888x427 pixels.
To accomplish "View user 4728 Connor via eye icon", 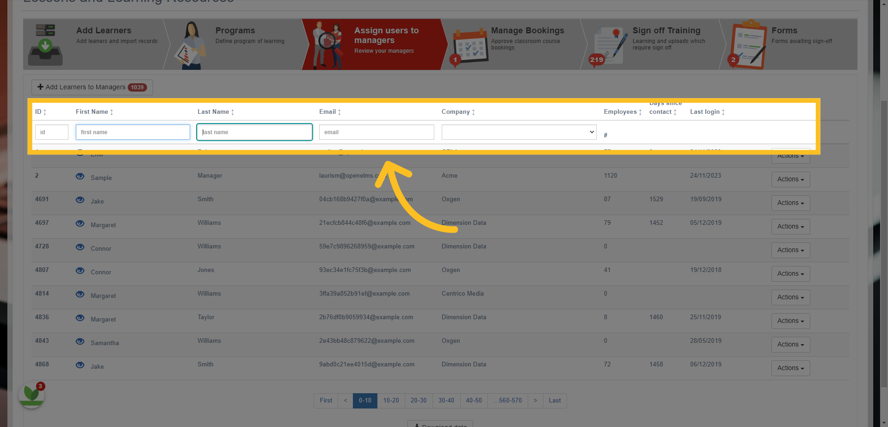I will coord(80,247).
